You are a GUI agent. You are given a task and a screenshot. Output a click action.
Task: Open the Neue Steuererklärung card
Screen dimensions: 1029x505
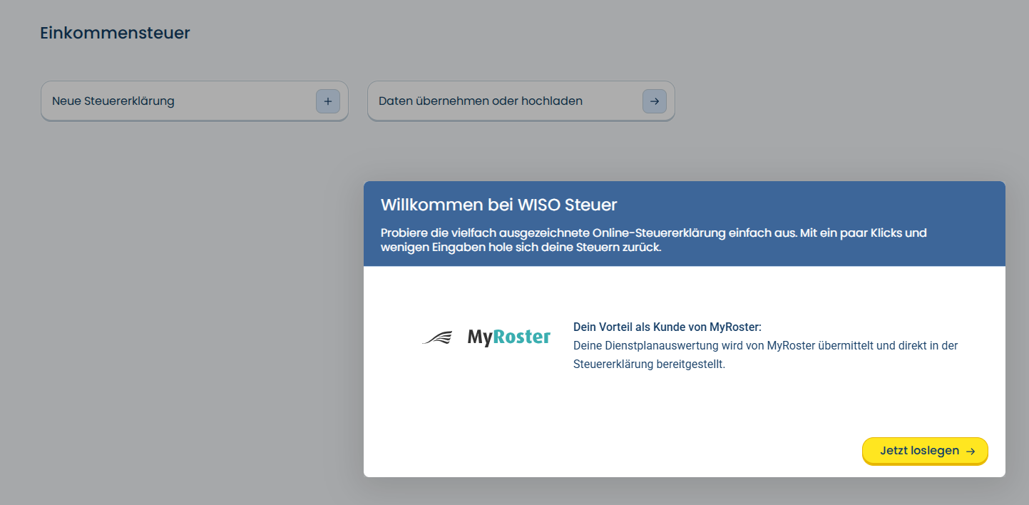click(195, 101)
